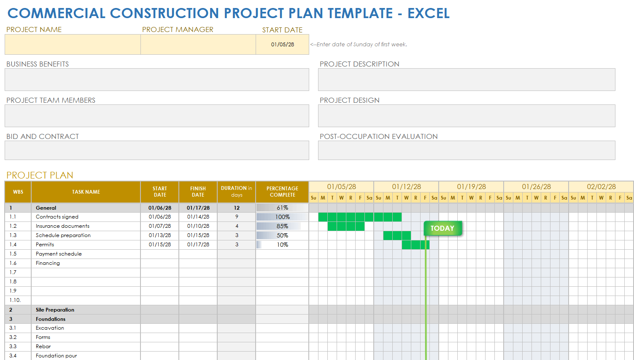Select the Project Team Members box

(156, 116)
